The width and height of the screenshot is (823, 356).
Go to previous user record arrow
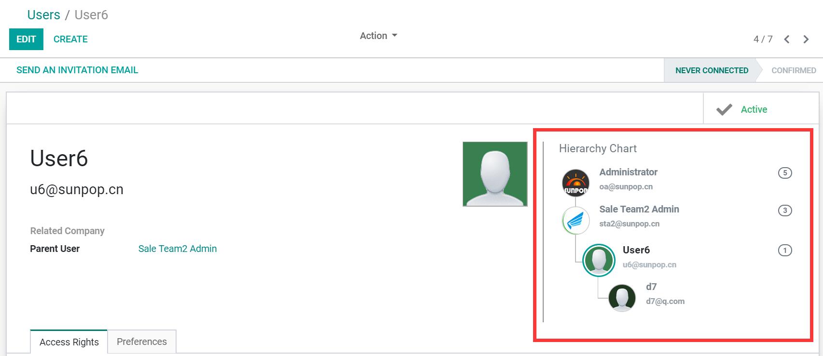click(787, 40)
